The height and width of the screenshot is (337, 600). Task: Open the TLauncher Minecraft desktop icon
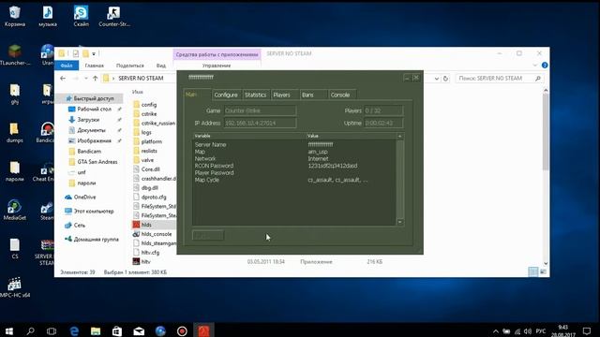click(x=15, y=54)
